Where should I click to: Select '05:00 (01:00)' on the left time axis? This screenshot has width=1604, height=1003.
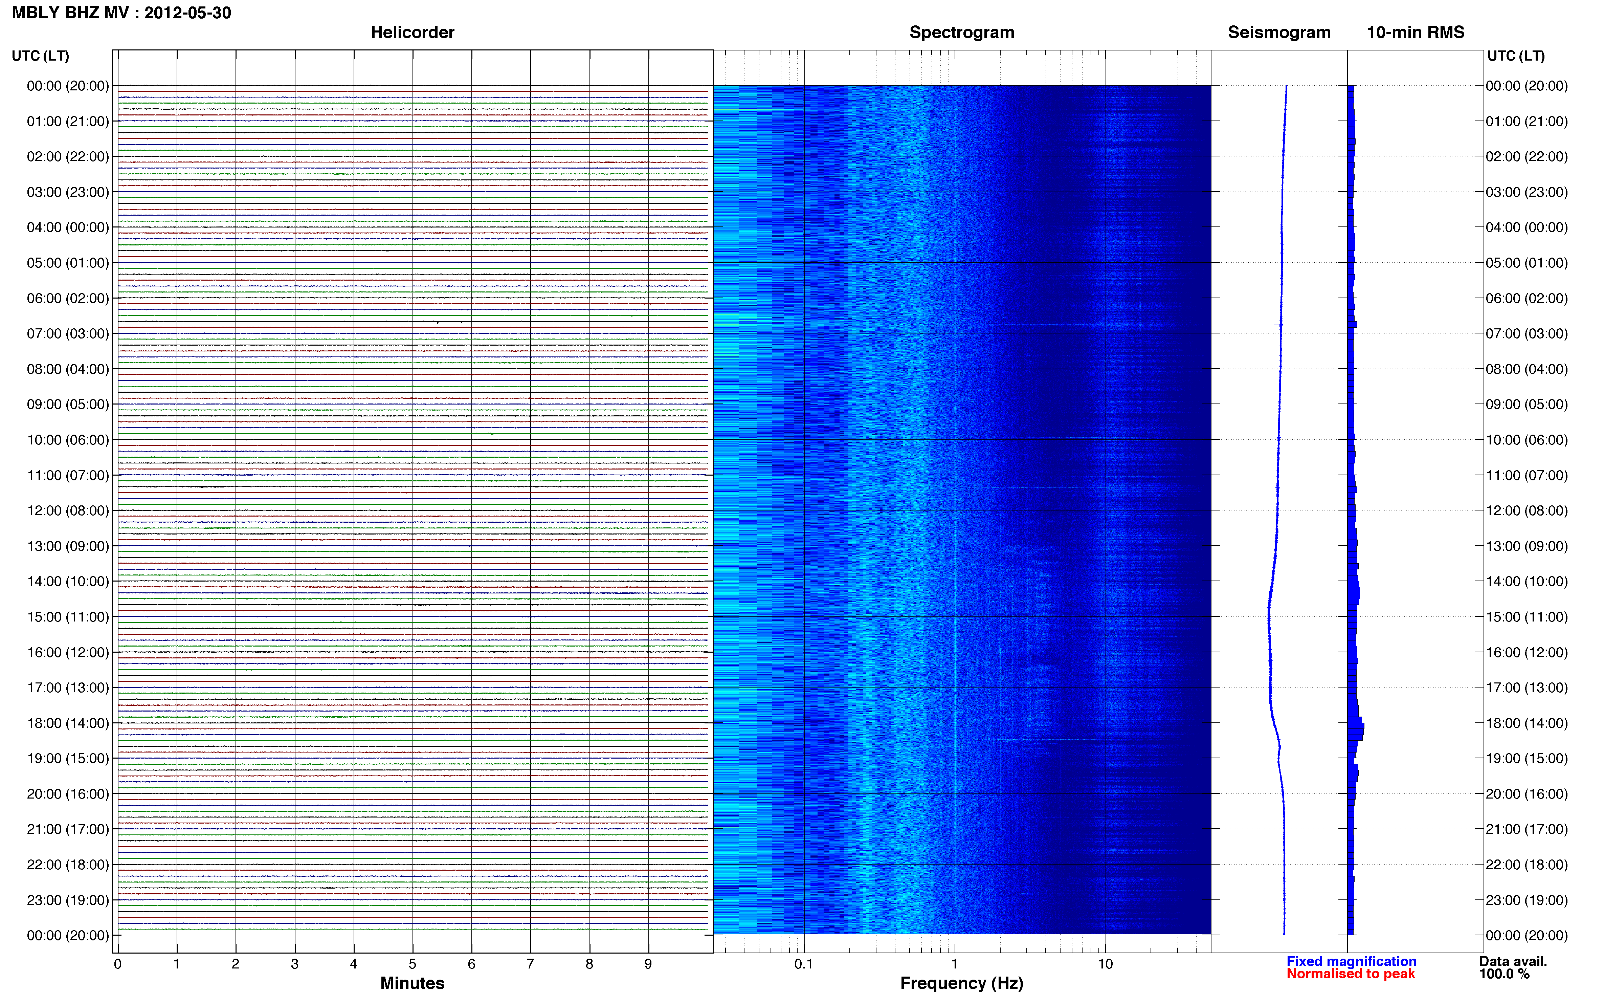pos(68,263)
